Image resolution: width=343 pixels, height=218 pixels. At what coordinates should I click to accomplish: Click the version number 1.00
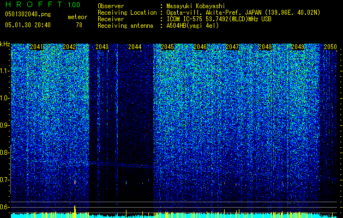[74, 4]
